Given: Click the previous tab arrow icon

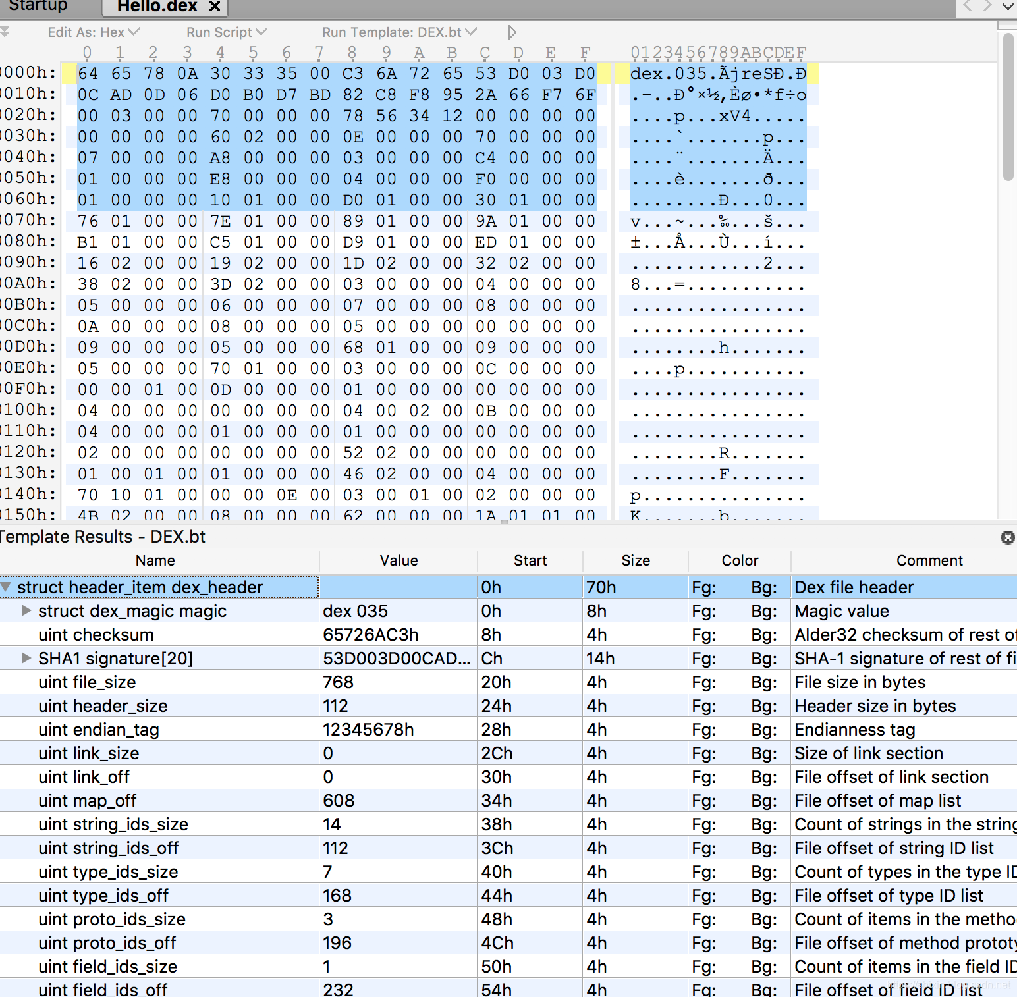Looking at the screenshot, I should [x=968, y=6].
